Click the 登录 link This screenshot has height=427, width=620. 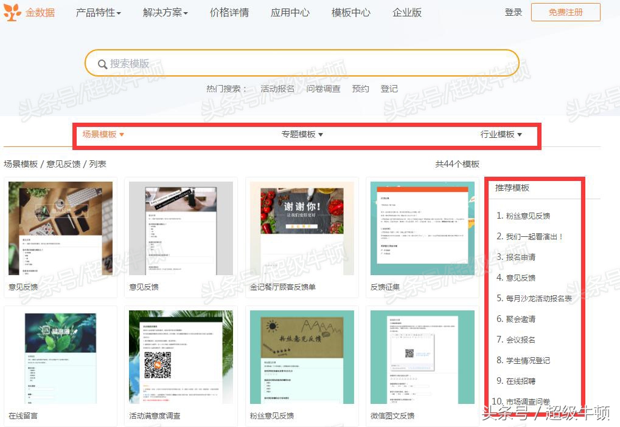click(513, 12)
